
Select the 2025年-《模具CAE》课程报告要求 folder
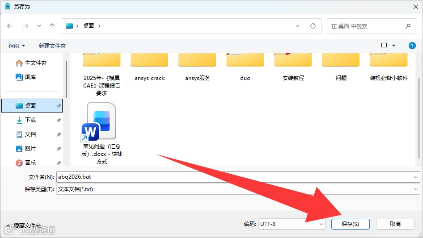102,74
